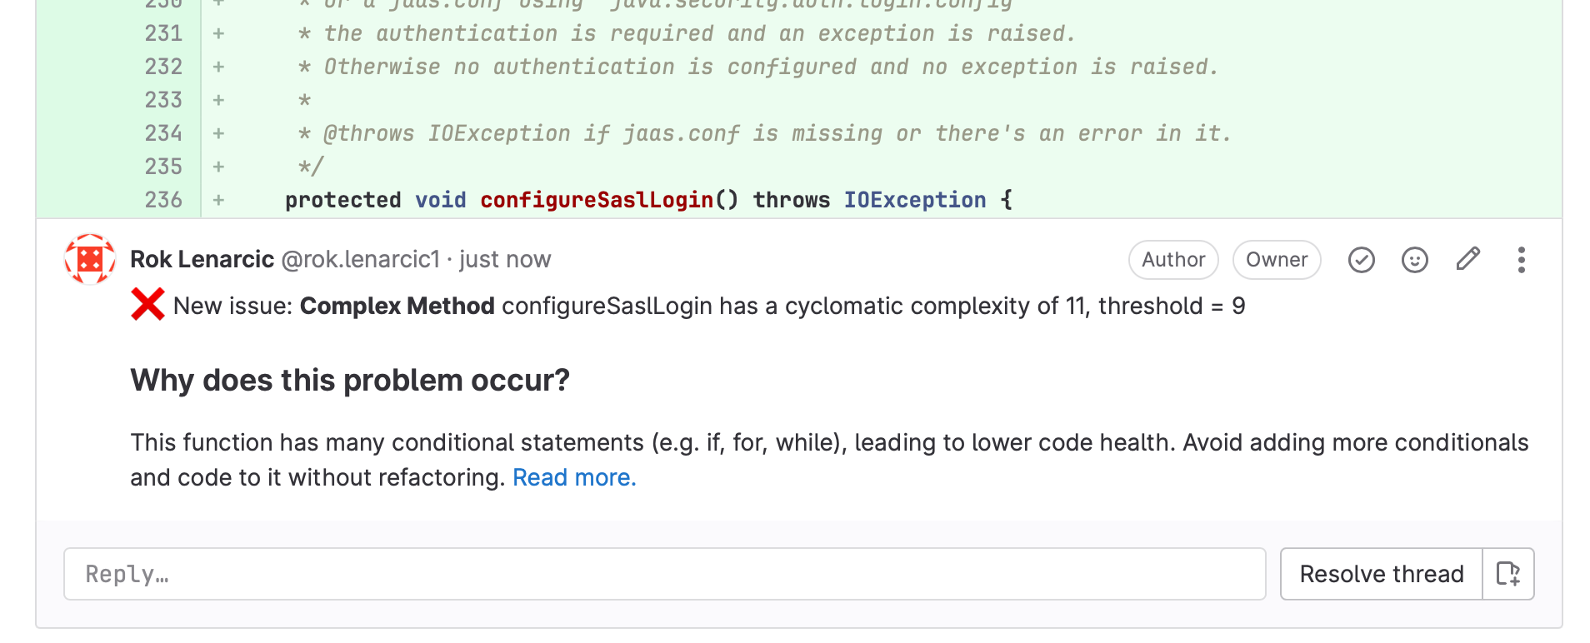Click the 'just now' comment timestamp

tap(505, 260)
